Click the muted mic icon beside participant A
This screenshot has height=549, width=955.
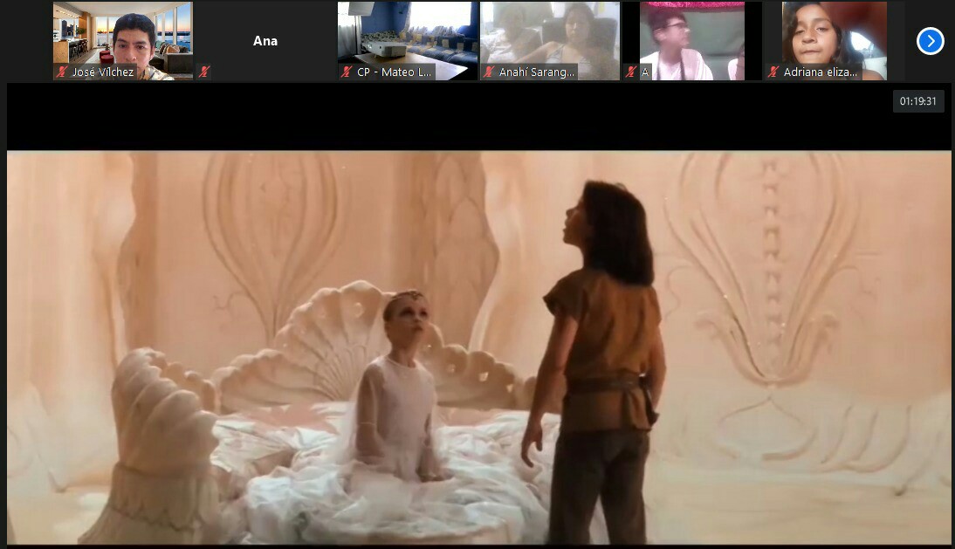631,72
